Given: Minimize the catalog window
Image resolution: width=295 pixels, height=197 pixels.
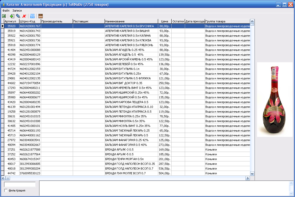Looking at the screenshot, I should (278, 4).
